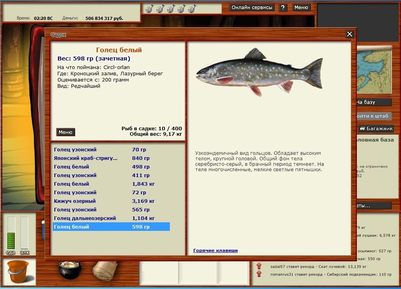This screenshot has width=401, height=289.
Task: Click Меню button in fish info panel
Action: (x=65, y=132)
